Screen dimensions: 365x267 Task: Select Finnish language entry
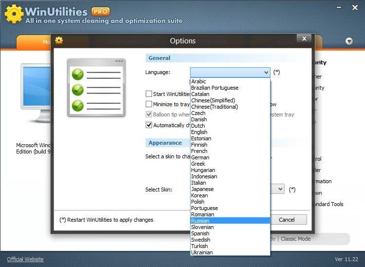230,145
